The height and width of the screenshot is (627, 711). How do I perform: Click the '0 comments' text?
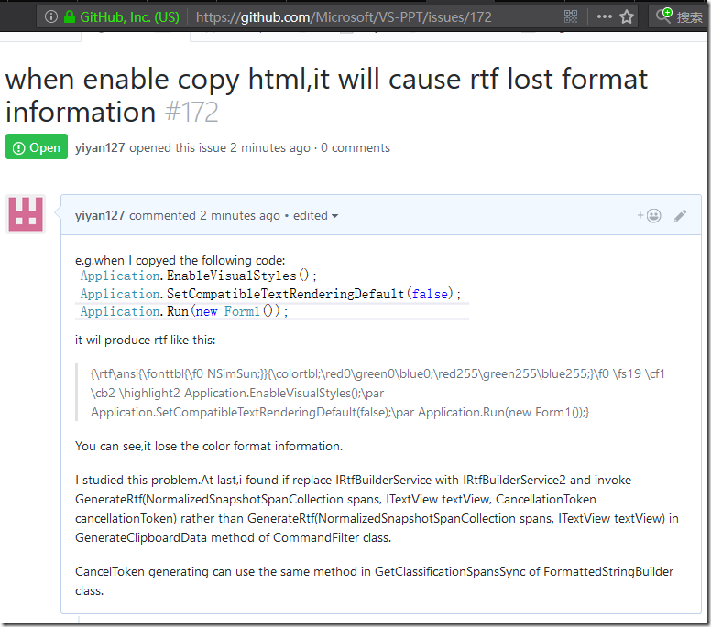355,147
